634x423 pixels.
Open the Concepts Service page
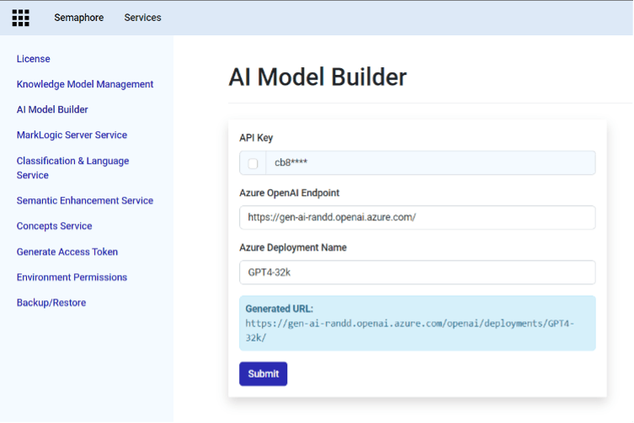point(54,226)
